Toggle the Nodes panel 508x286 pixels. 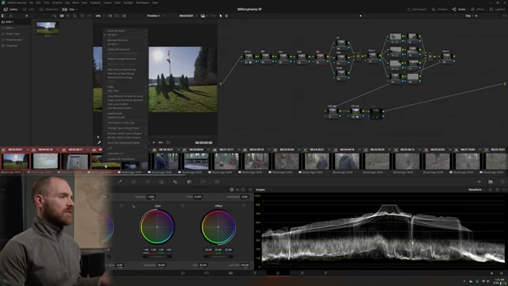click(460, 10)
